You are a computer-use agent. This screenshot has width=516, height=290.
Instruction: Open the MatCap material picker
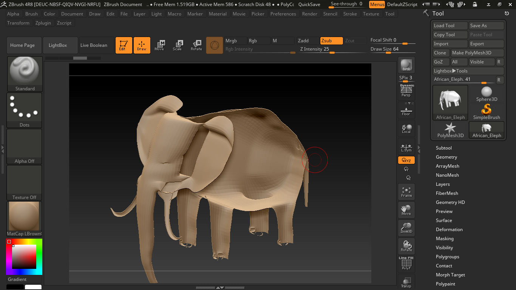tap(25, 219)
